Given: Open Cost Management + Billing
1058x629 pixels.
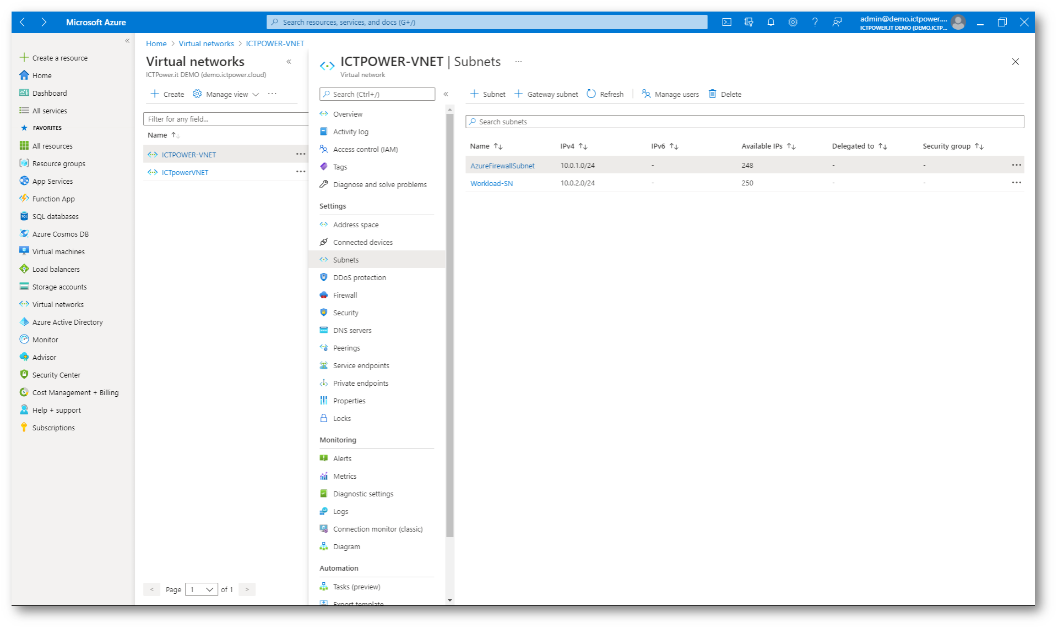Looking at the screenshot, I should [69, 392].
